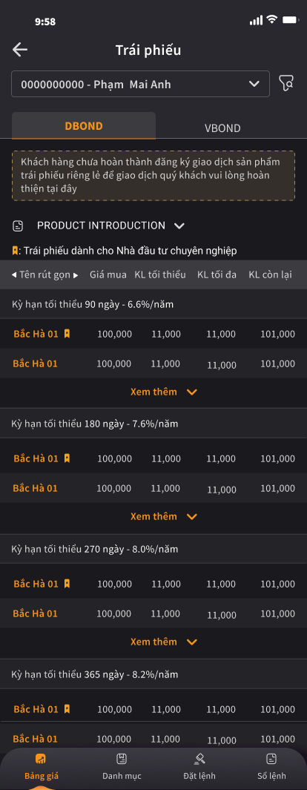Open second Bắc Hà 01 bond in 270-day group
Screen dimensions: 307x790
153,613
